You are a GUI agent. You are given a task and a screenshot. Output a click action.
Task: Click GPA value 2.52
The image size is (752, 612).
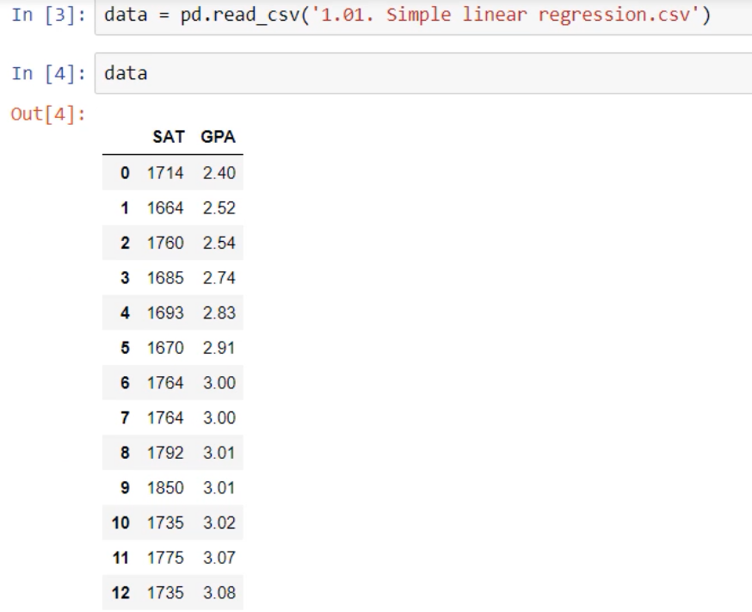point(219,207)
